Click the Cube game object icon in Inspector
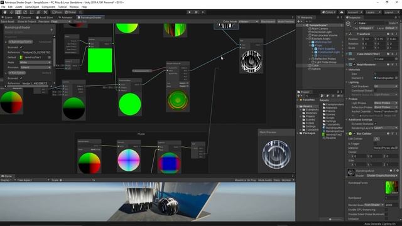This screenshot has height=226, width=402. (349, 24)
